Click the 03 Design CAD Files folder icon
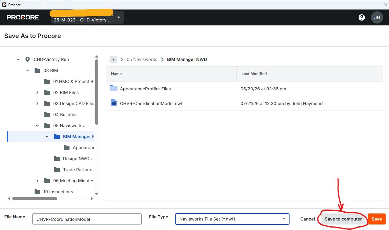389x230 pixels. tap(47, 104)
